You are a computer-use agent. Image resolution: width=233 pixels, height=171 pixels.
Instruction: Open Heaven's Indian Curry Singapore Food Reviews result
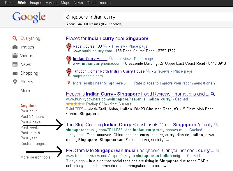tap(137, 94)
